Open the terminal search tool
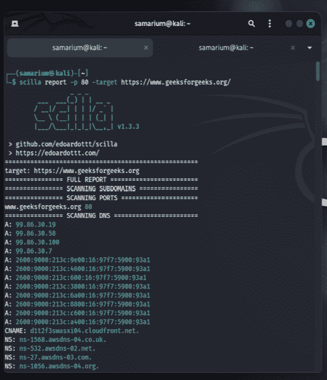Viewport: 327px width, 380px height. tap(251, 24)
